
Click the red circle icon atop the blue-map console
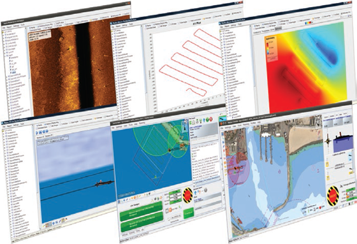tap(211, 118)
